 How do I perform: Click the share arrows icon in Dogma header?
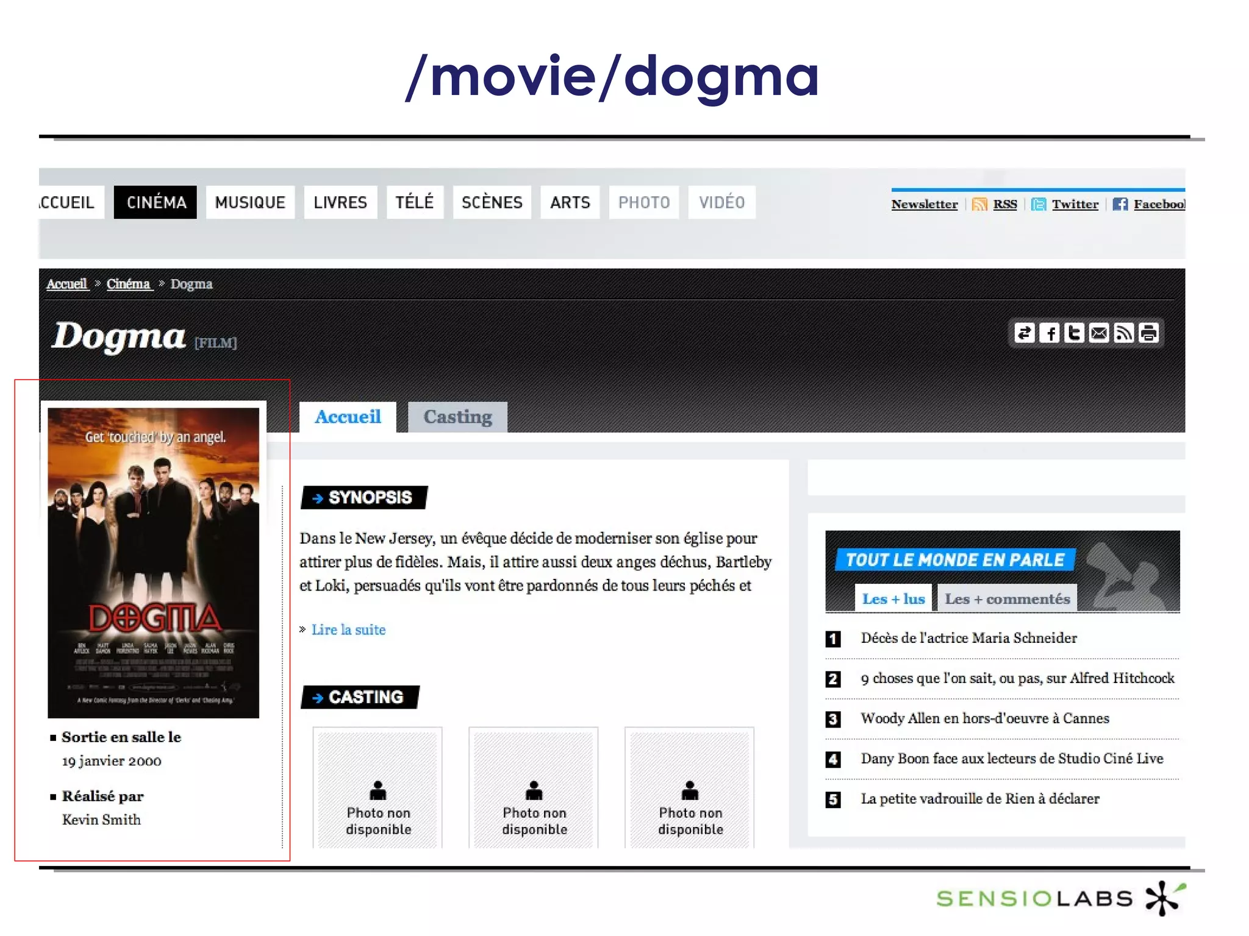[x=1025, y=333]
